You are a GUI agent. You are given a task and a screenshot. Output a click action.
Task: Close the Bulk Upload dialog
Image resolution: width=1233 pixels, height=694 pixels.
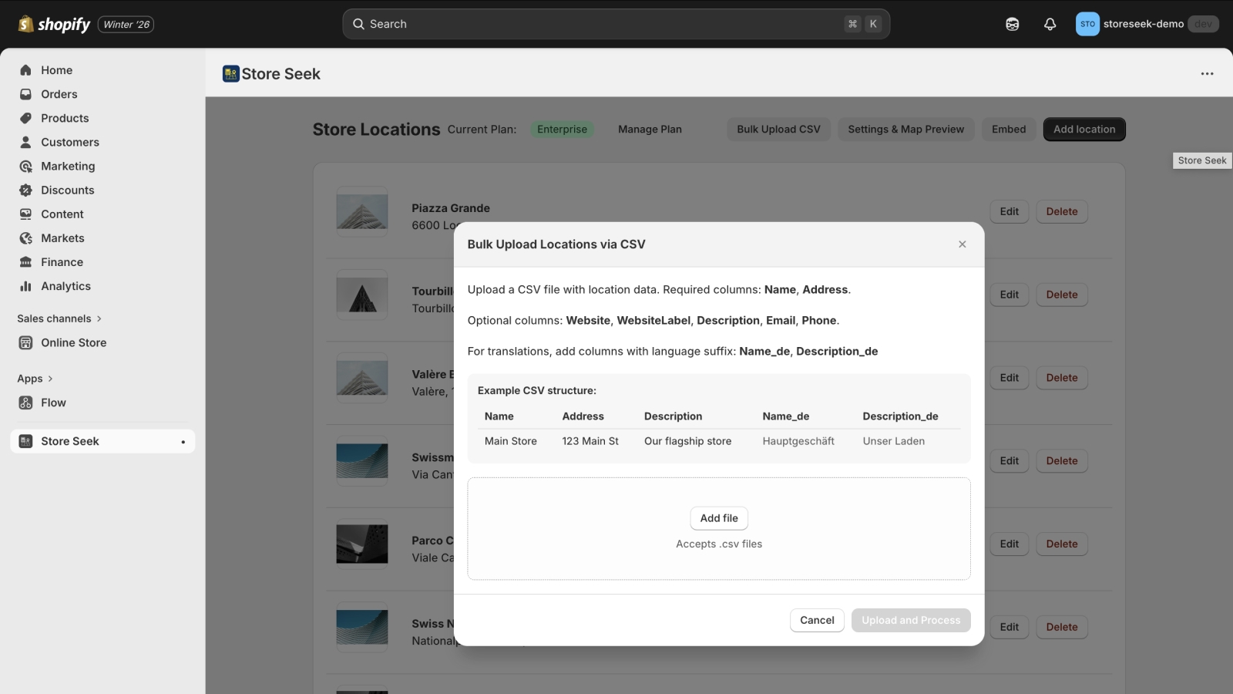pyautogui.click(x=963, y=244)
